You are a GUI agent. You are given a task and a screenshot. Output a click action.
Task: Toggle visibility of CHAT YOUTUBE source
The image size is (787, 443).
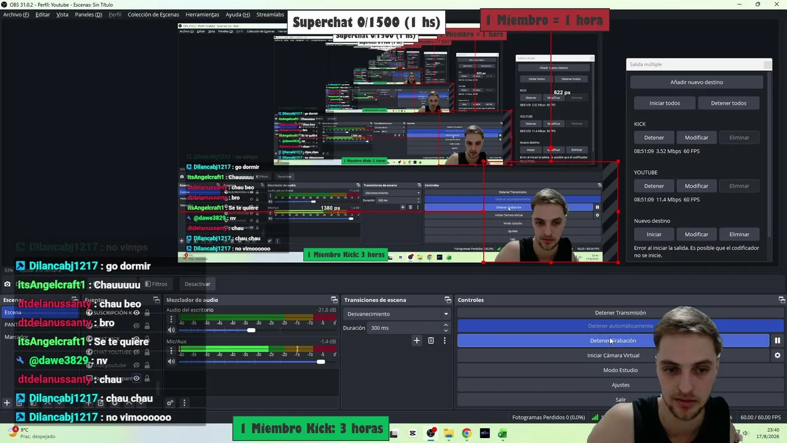point(136,352)
